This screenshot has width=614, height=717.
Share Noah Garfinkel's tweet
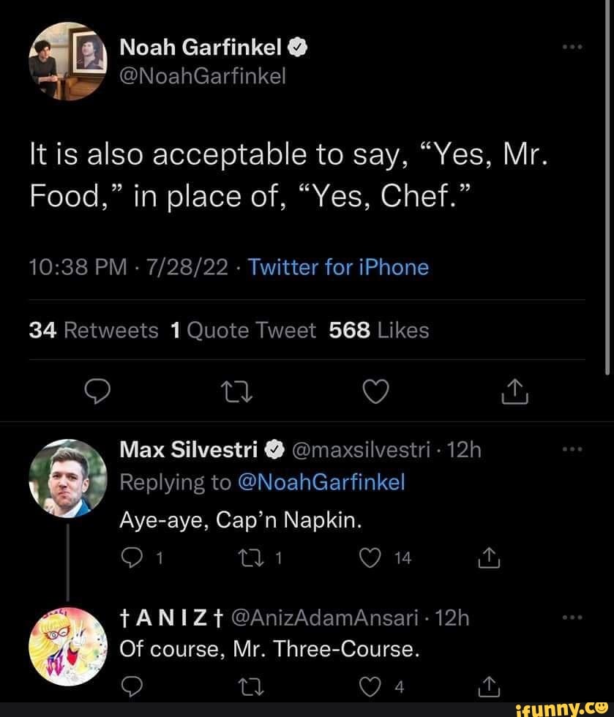pyautogui.click(x=514, y=391)
